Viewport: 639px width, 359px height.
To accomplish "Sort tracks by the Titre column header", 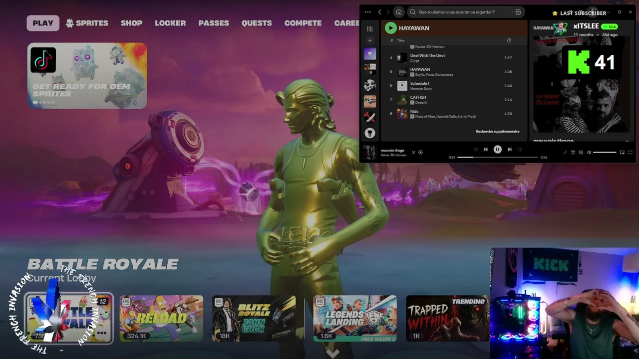I will tap(401, 40).
